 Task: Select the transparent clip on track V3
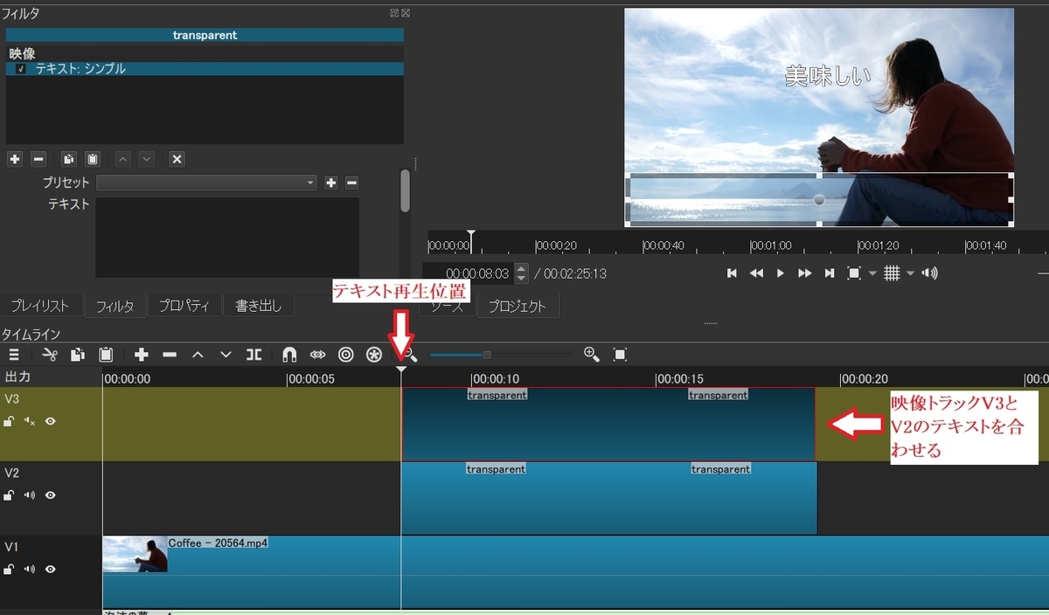point(608,424)
